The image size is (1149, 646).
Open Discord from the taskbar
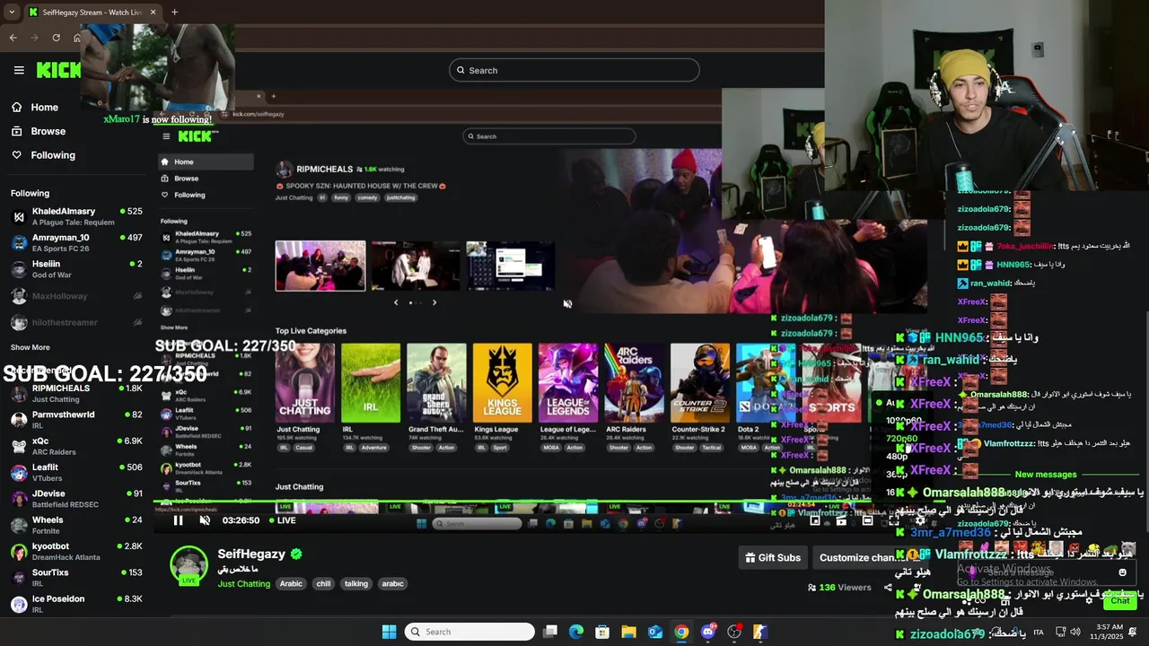tap(708, 632)
